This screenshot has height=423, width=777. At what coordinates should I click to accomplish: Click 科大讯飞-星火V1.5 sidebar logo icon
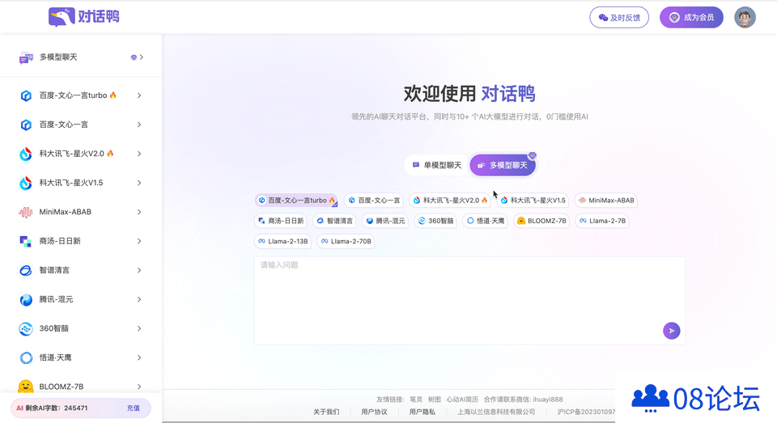(x=26, y=184)
